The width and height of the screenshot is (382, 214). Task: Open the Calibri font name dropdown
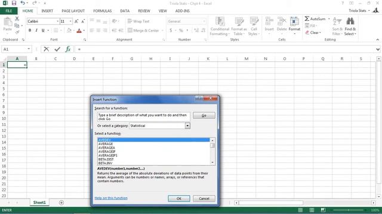(x=57, y=21)
